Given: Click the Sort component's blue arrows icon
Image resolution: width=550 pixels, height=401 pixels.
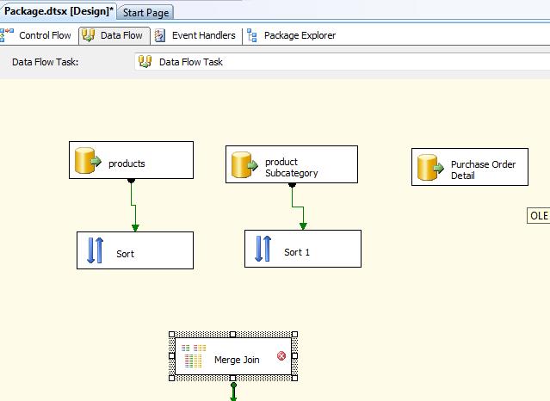Looking at the screenshot, I should click(96, 250).
